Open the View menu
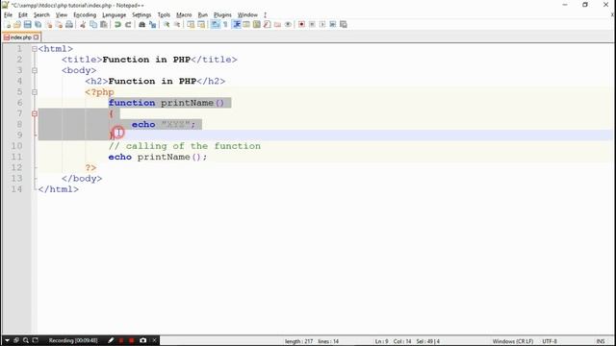 (x=62, y=15)
